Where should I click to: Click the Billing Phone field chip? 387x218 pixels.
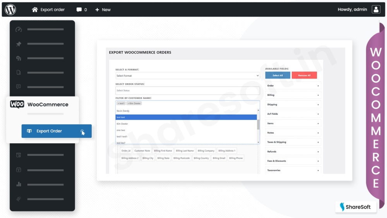click(x=236, y=158)
